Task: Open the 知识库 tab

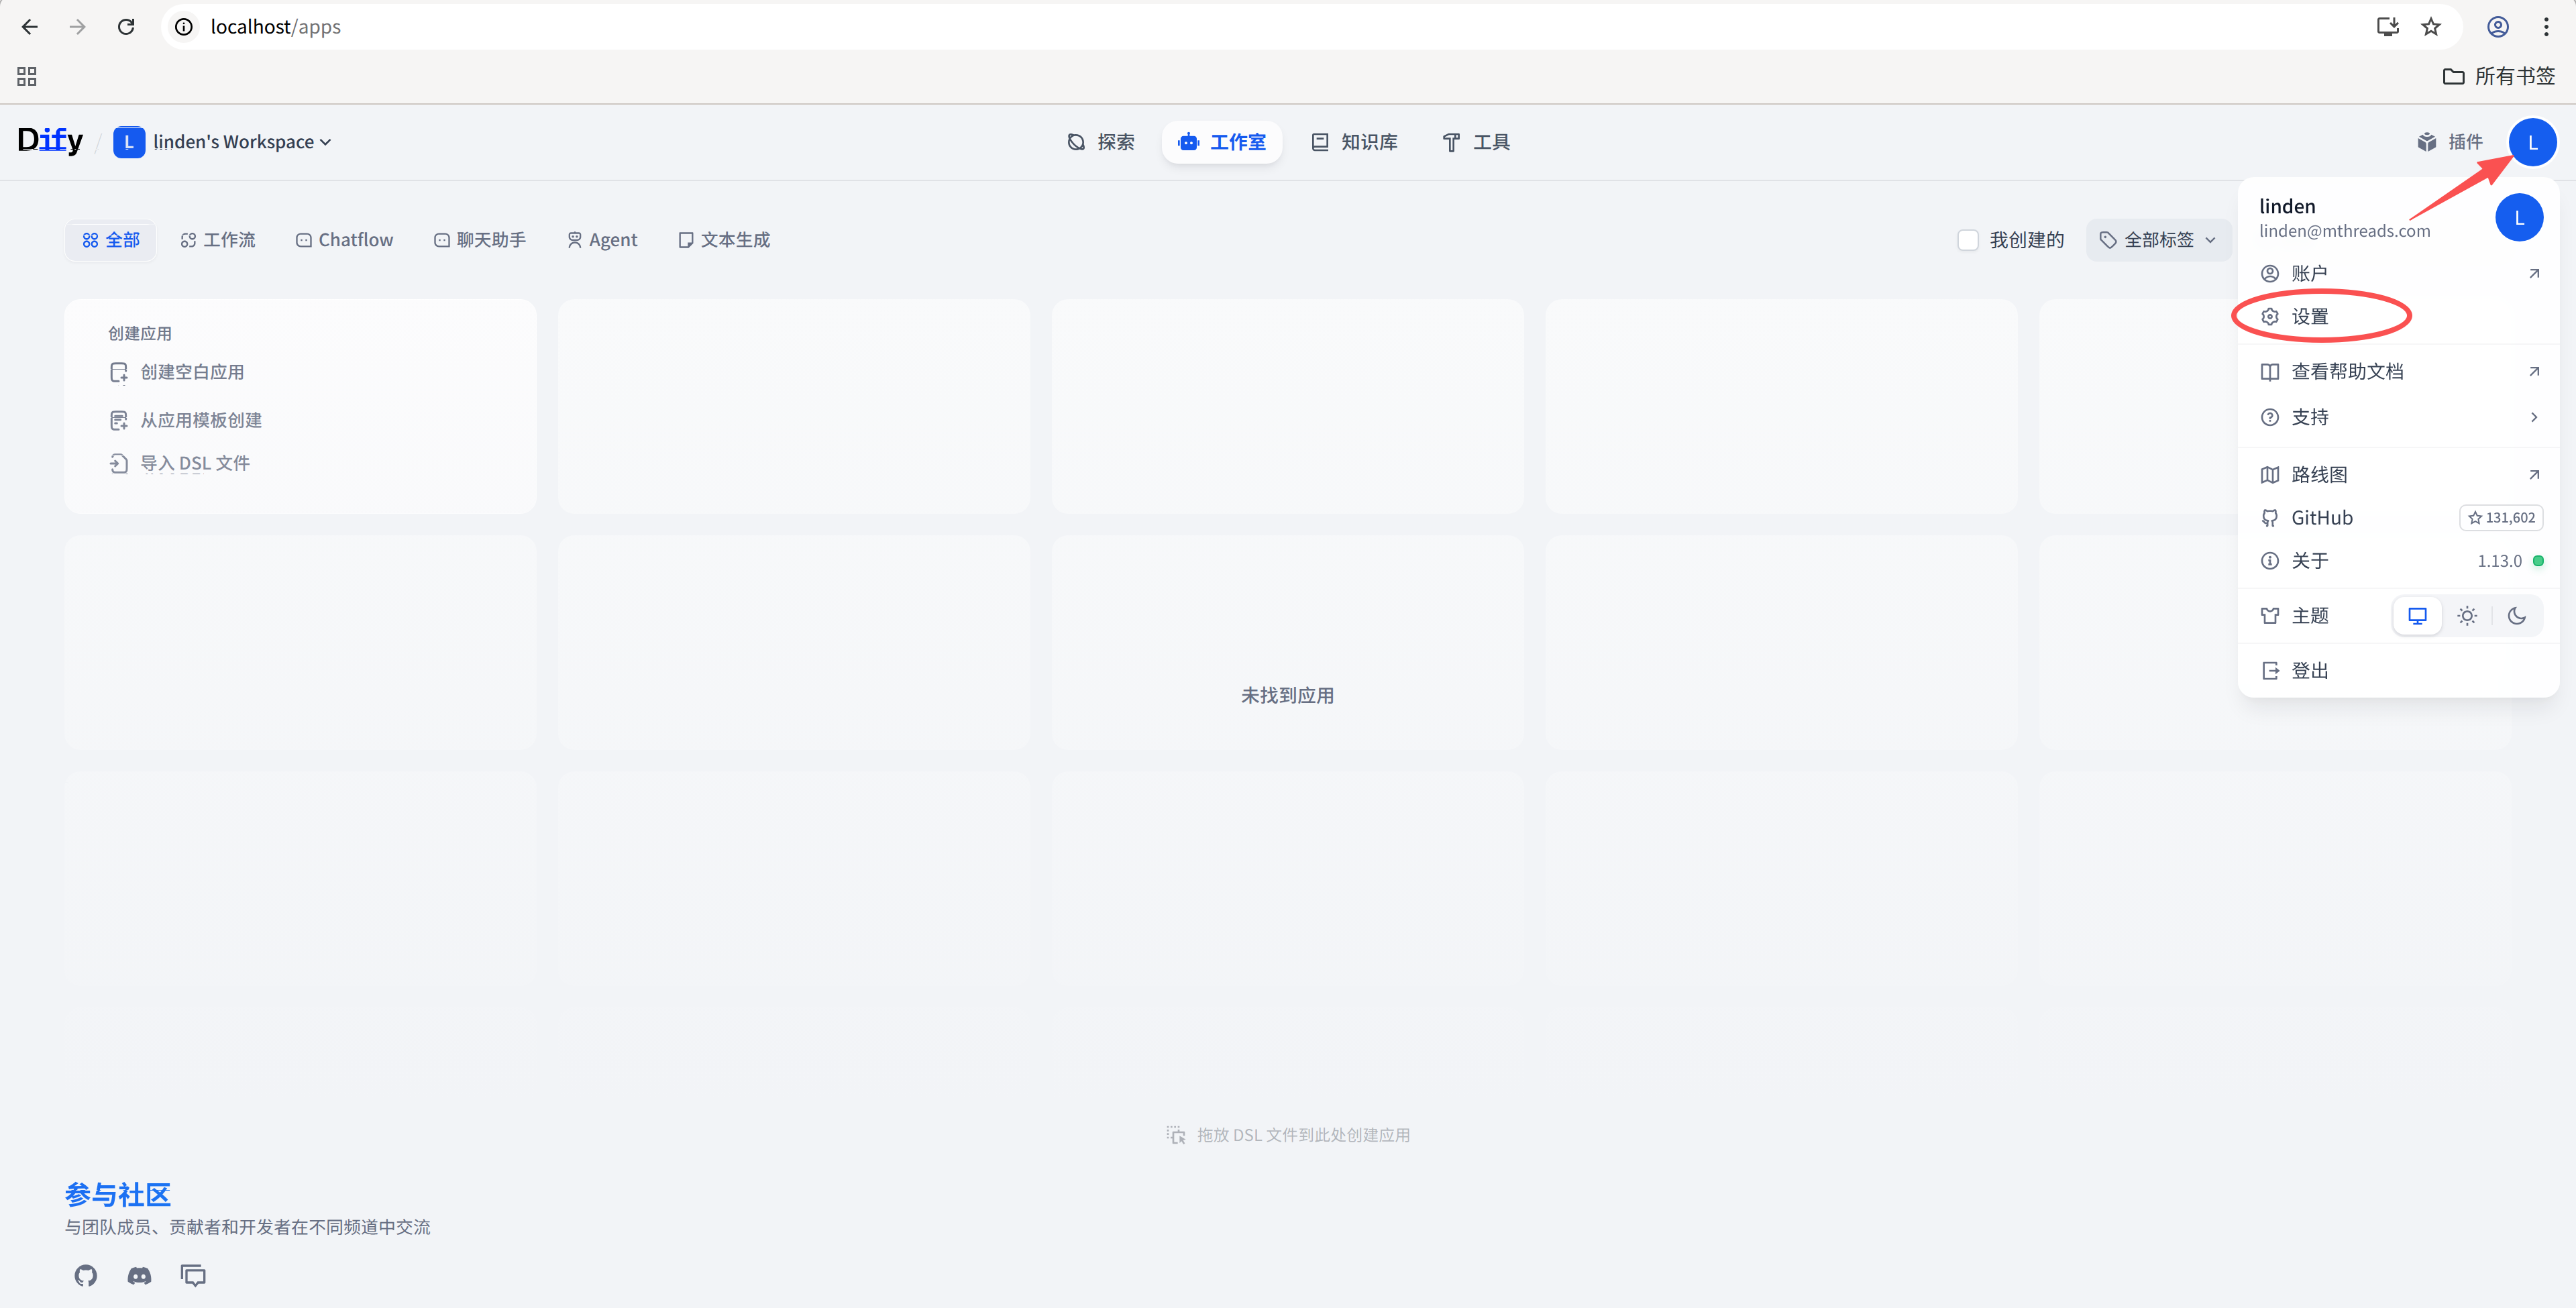Action: pos(1355,142)
